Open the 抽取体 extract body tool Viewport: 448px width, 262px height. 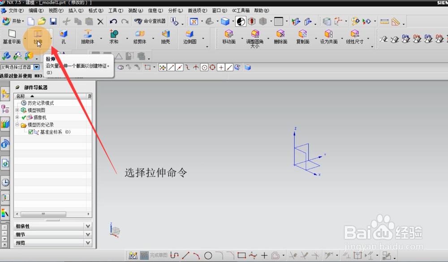tap(87, 37)
